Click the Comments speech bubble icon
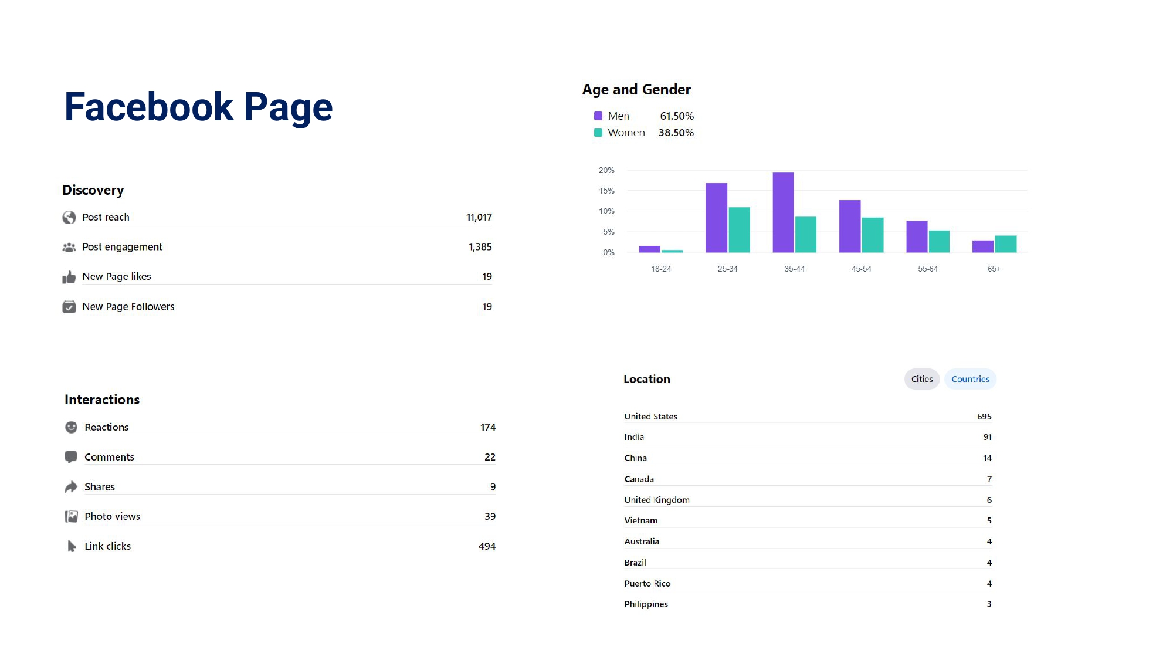The width and height of the screenshot is (1173, 660). pos(71,457)
